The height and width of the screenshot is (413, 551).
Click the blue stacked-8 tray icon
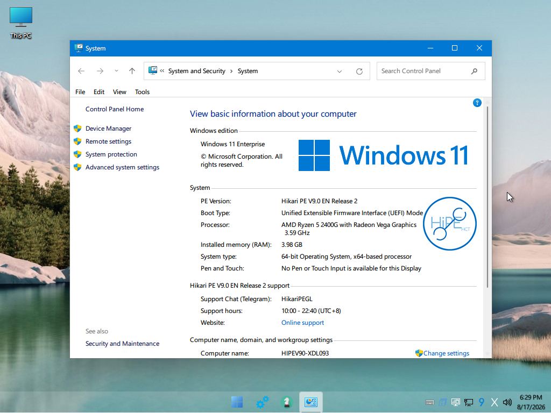click(x=443, y=402)
